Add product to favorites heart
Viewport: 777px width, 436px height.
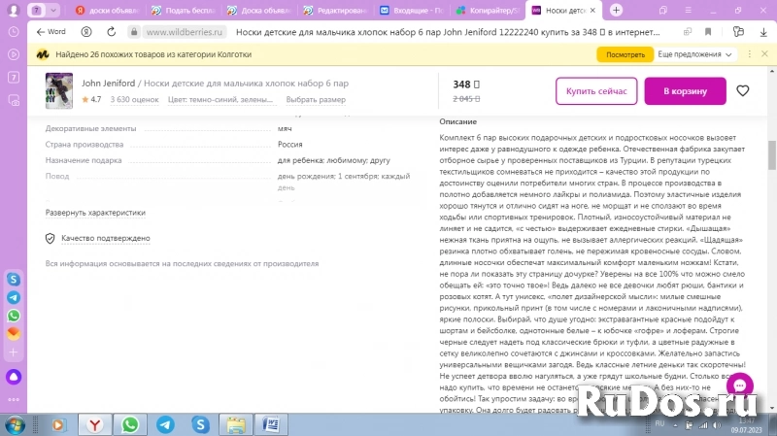click(742, 90)
